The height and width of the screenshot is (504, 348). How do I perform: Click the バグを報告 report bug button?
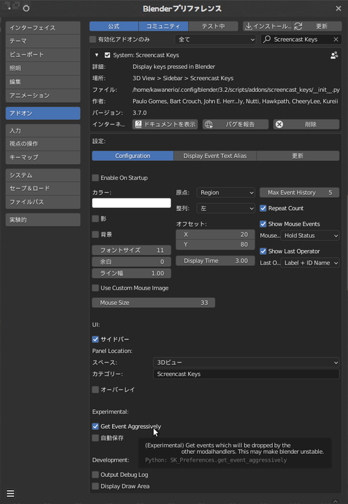click(x=235, y=125)
